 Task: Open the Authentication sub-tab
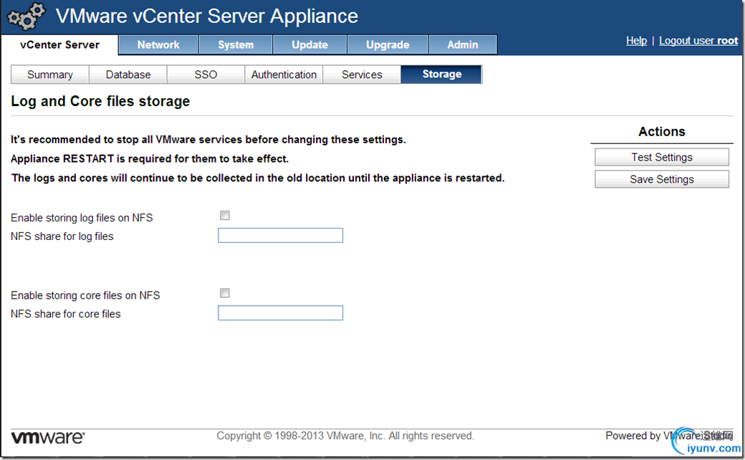point(284,75)
